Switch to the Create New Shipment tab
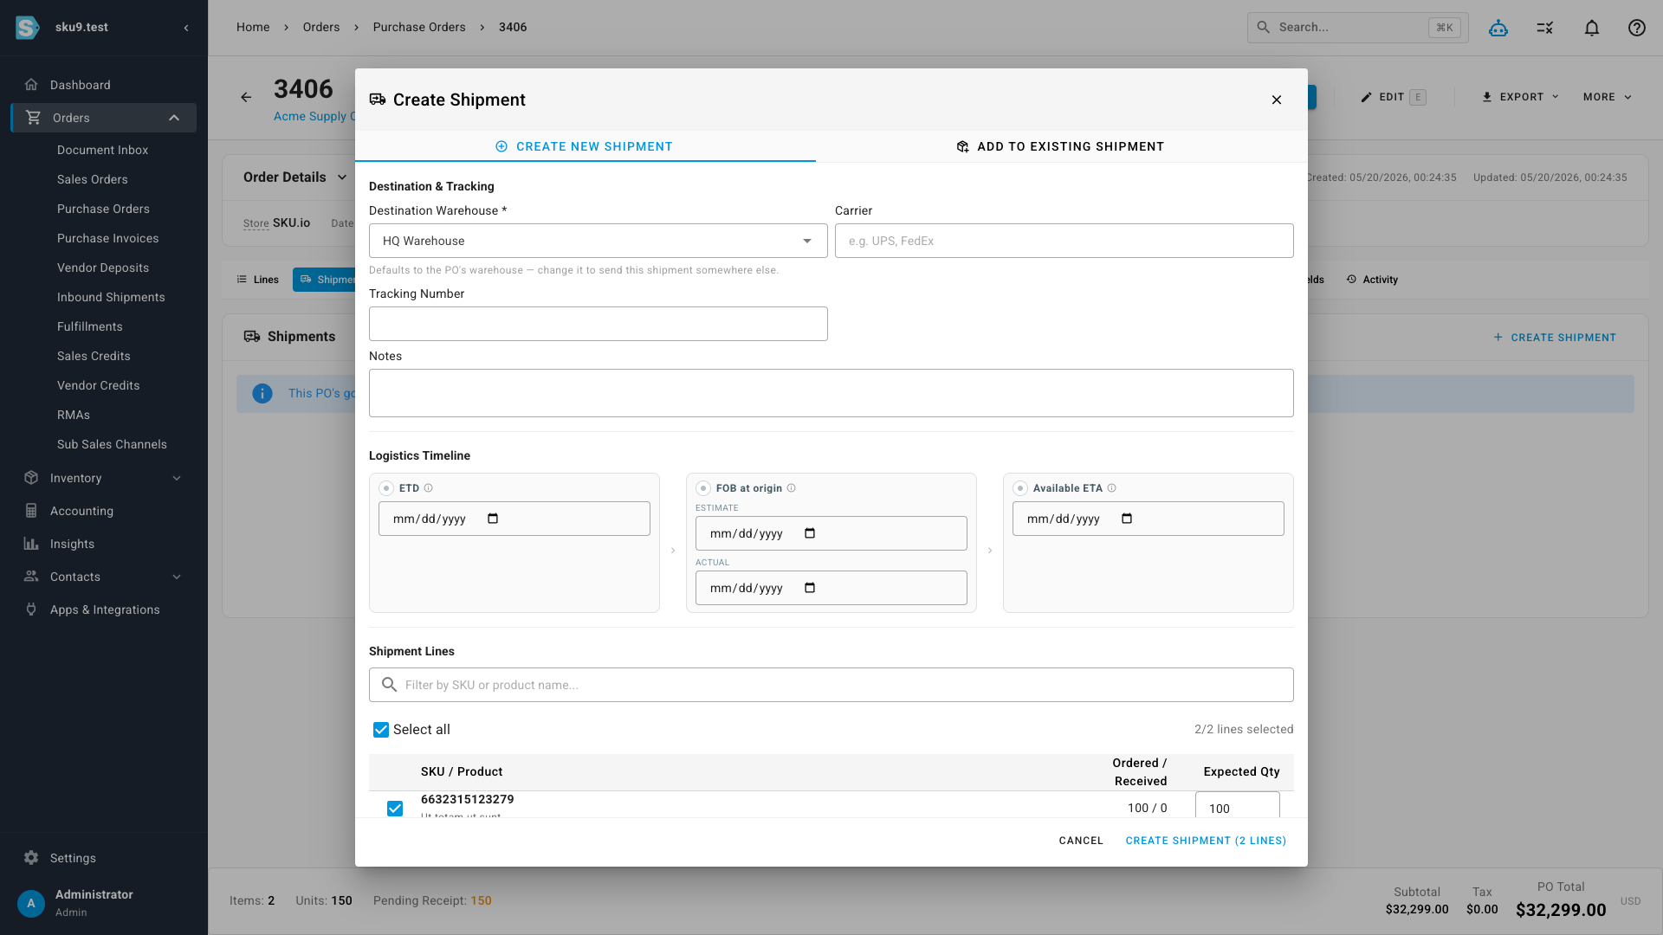The height and width of the screenshot is (935, 1663). click(x=585, y=146)
